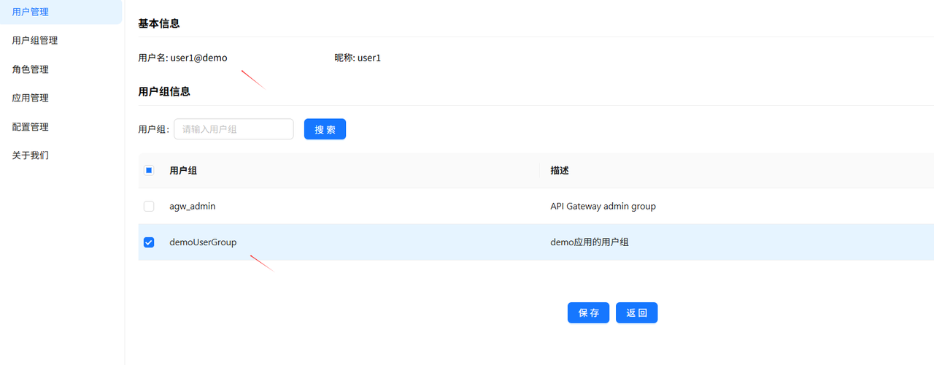Uncheck the demoUserGroup checkbox
Screen dimensions: 934x365
tap(149, 242)
